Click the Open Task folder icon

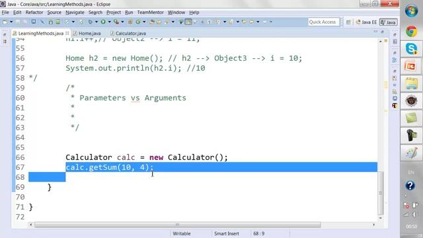[x=159, y=22]
